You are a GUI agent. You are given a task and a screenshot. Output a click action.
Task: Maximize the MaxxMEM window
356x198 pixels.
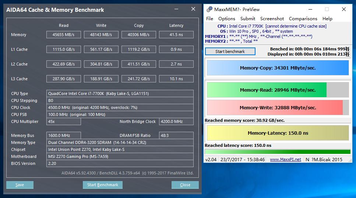click(x=327, y=9)
